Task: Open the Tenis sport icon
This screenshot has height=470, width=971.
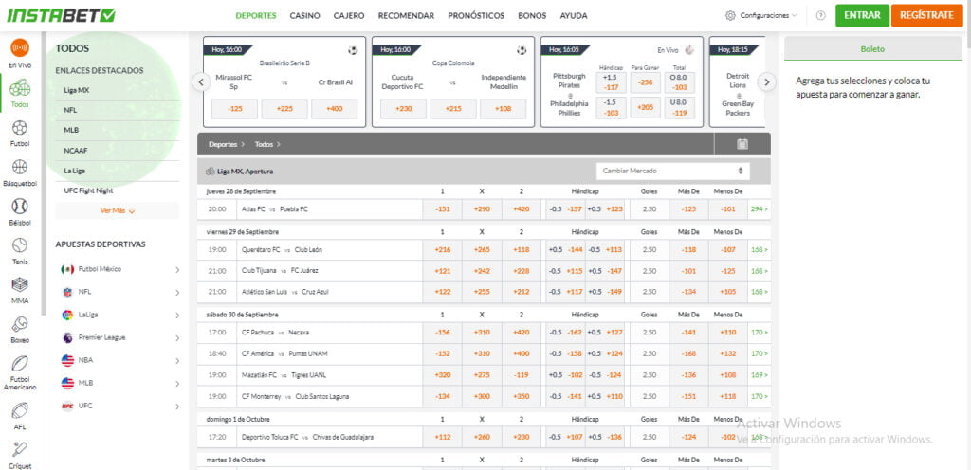Action: point(20,245)
